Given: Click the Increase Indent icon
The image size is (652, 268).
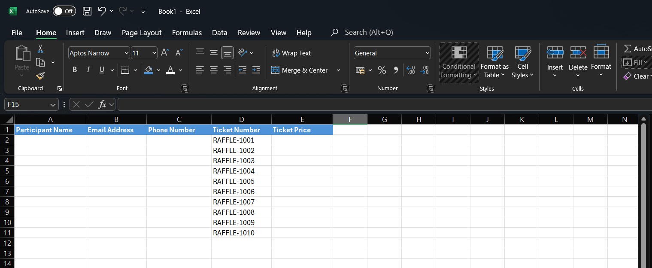Looking at the screenshot, I should pyautogui.click(x=256, y=70).
